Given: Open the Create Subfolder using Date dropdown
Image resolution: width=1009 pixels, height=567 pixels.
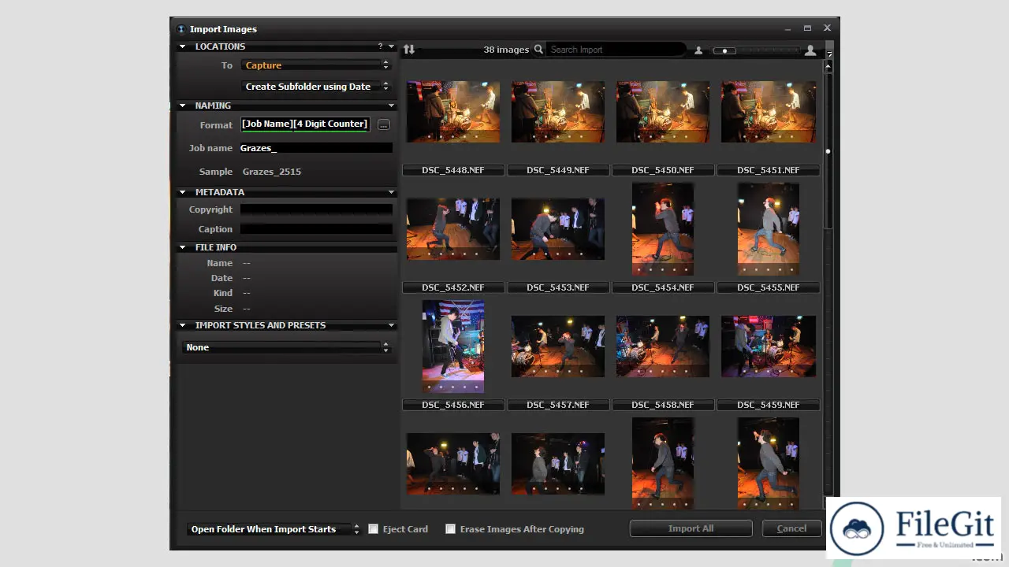Looking at the screenshot, I should [315, 87].
